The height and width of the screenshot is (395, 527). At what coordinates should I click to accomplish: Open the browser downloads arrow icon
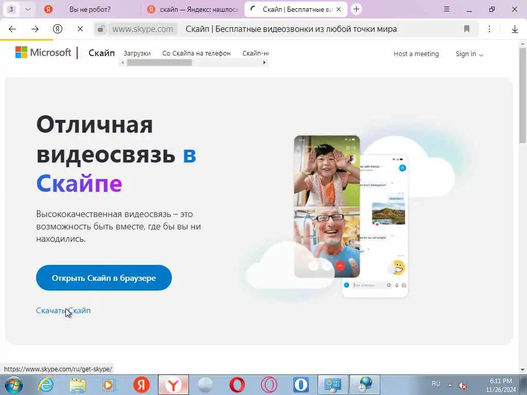pos(515,29)
